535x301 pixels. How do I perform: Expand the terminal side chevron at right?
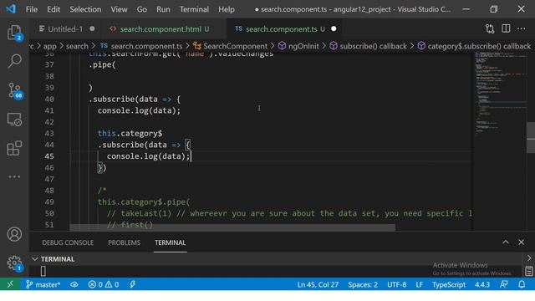tap(529, 258)
